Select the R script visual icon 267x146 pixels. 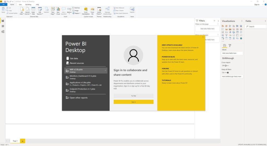coord(234,38)
